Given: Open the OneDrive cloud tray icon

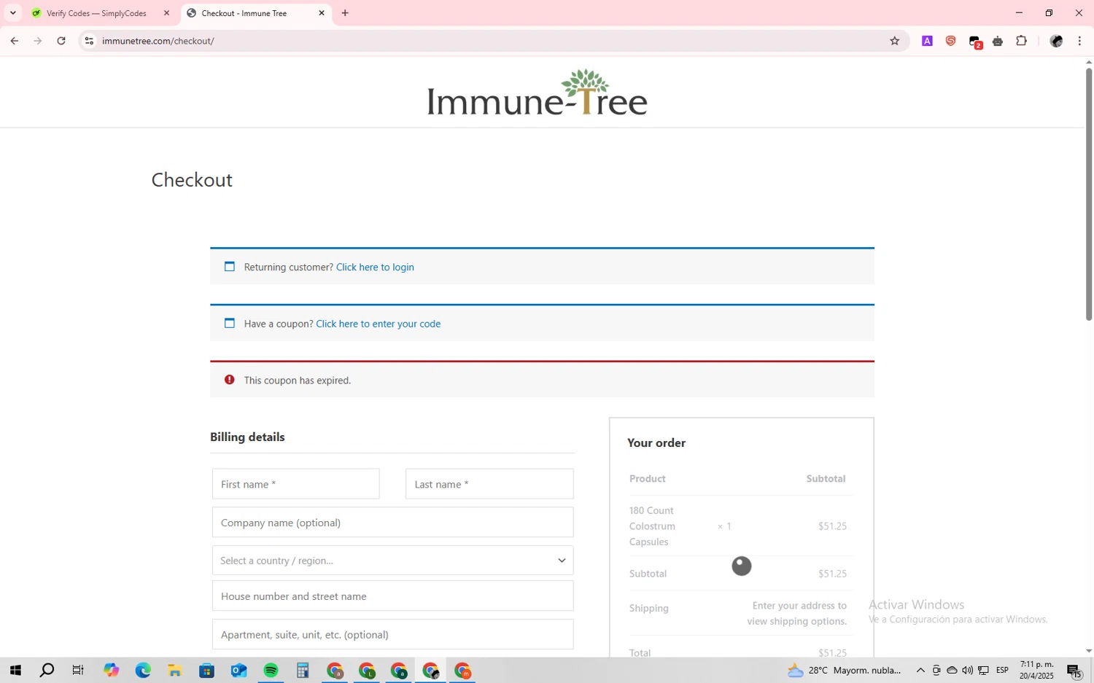Looking at the screenshot, I should pyautogui.click(x=952, y=671).
